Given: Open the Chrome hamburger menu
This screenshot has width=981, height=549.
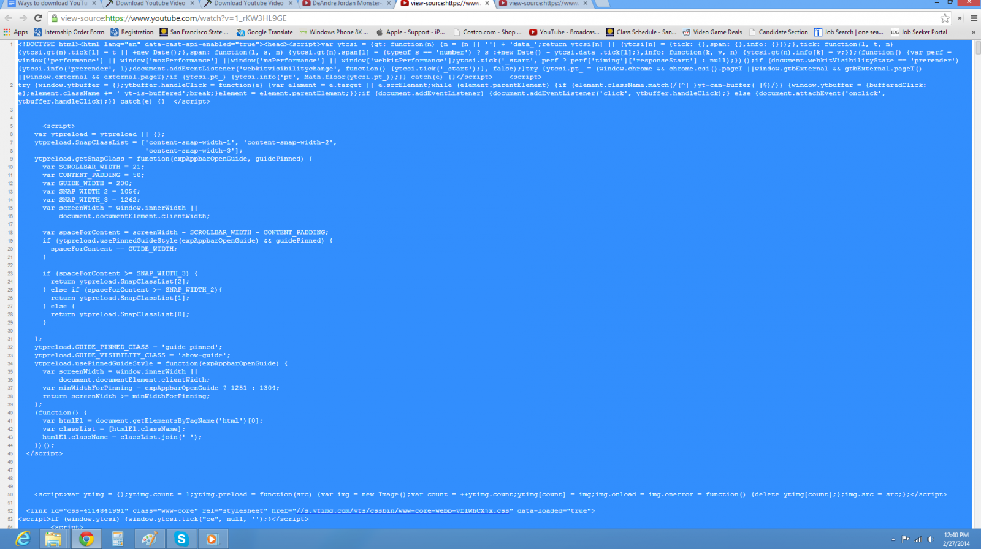Looking at the screenshot, I should pyautogui.click(x=974, y=18).
